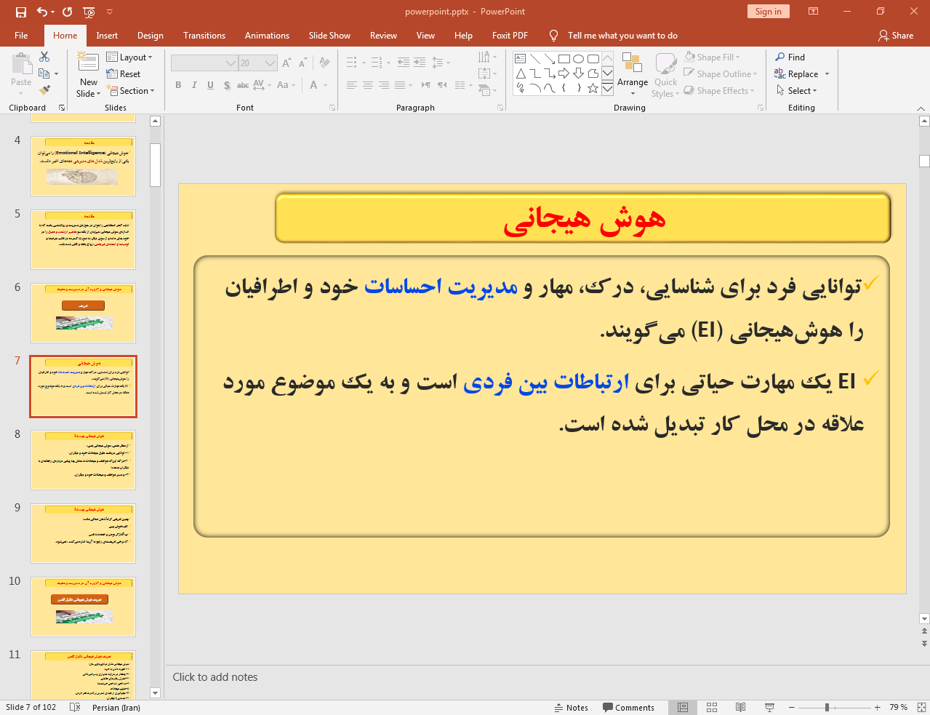The width and height of the screenshot is (930, 715).
Task: Click the Share button
Action: (x=896, y=36)
